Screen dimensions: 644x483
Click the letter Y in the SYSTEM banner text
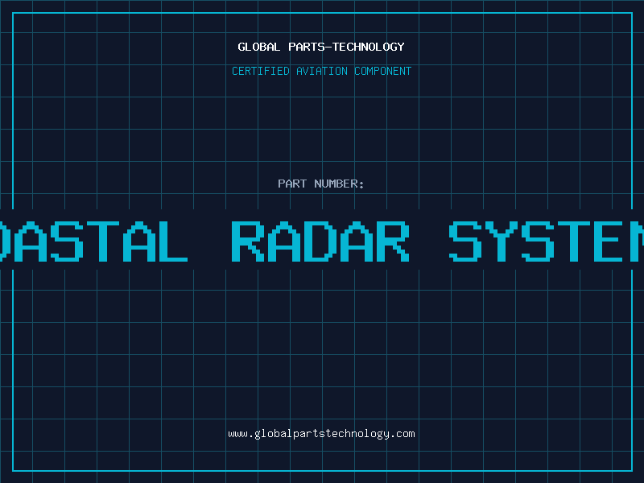(x=509, y=241)
